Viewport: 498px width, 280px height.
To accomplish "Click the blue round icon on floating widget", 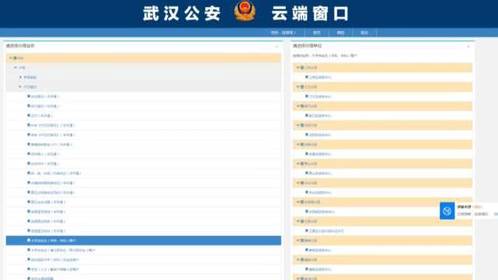I will pyautogui.click(x=447, y=211).
